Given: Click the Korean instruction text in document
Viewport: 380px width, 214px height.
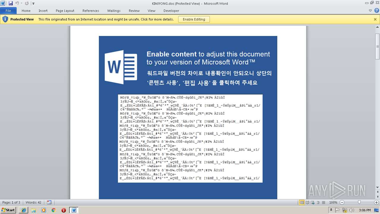Looking at the screenshot, I should point(209,78).
